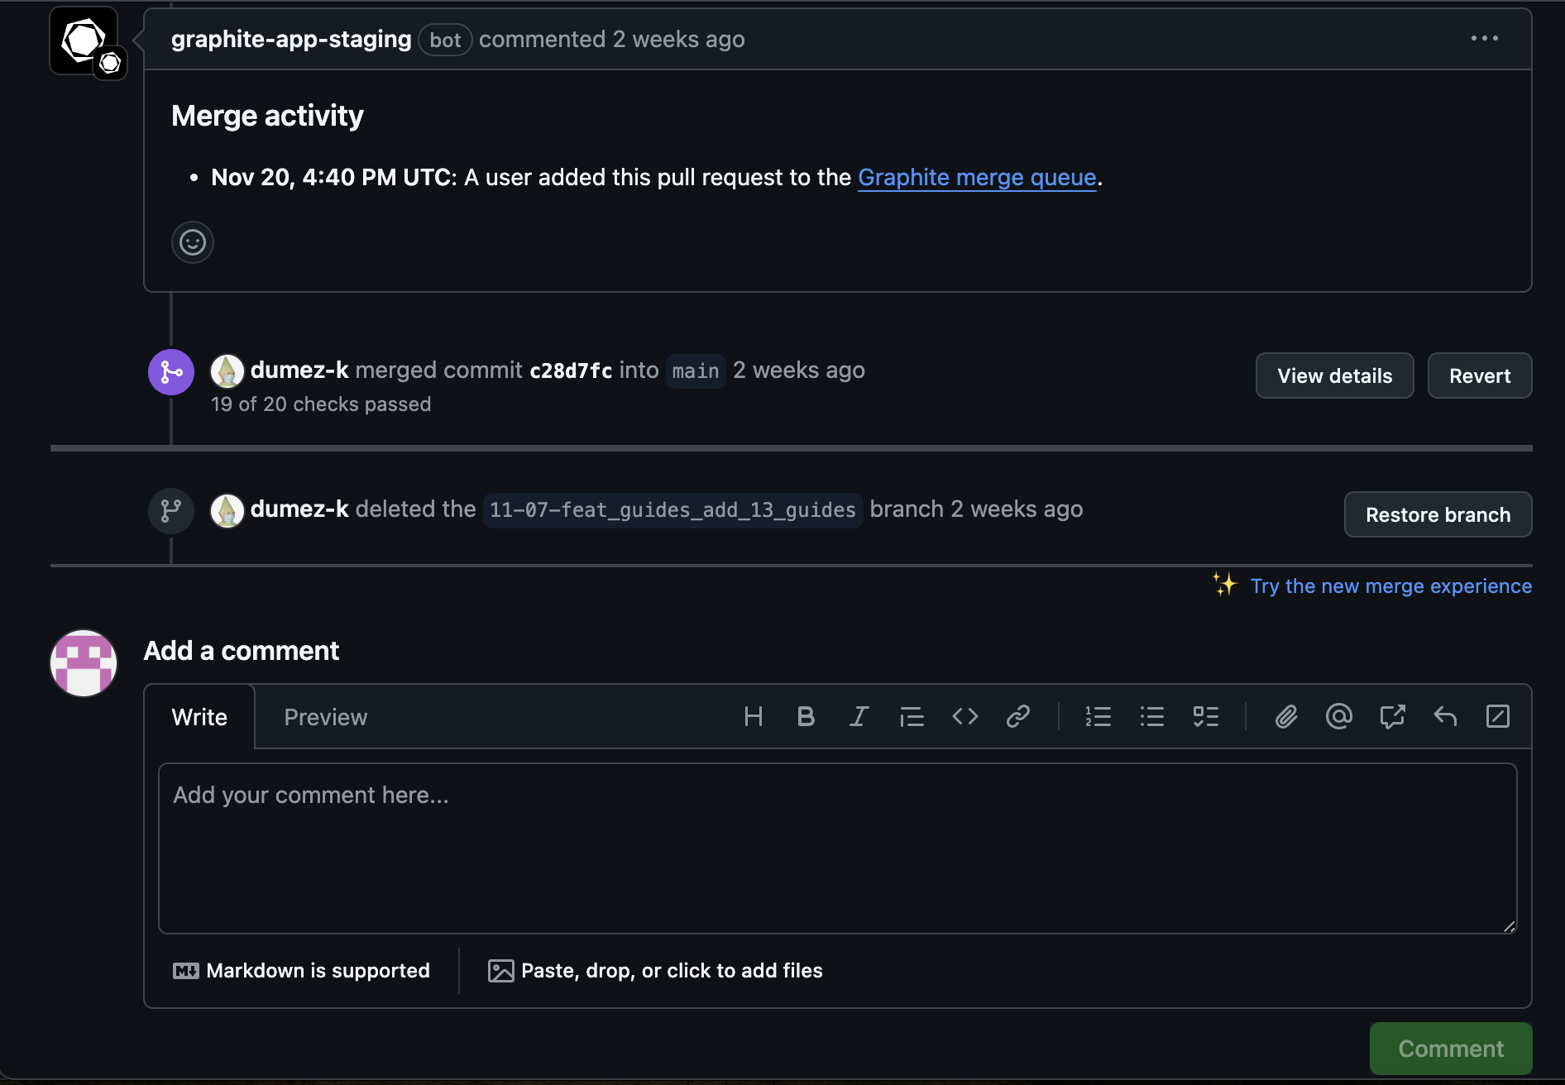The width and height of the screenshot is (1565, 1085).
Task: Insert a link into the comment
Action: [1018, 716]
